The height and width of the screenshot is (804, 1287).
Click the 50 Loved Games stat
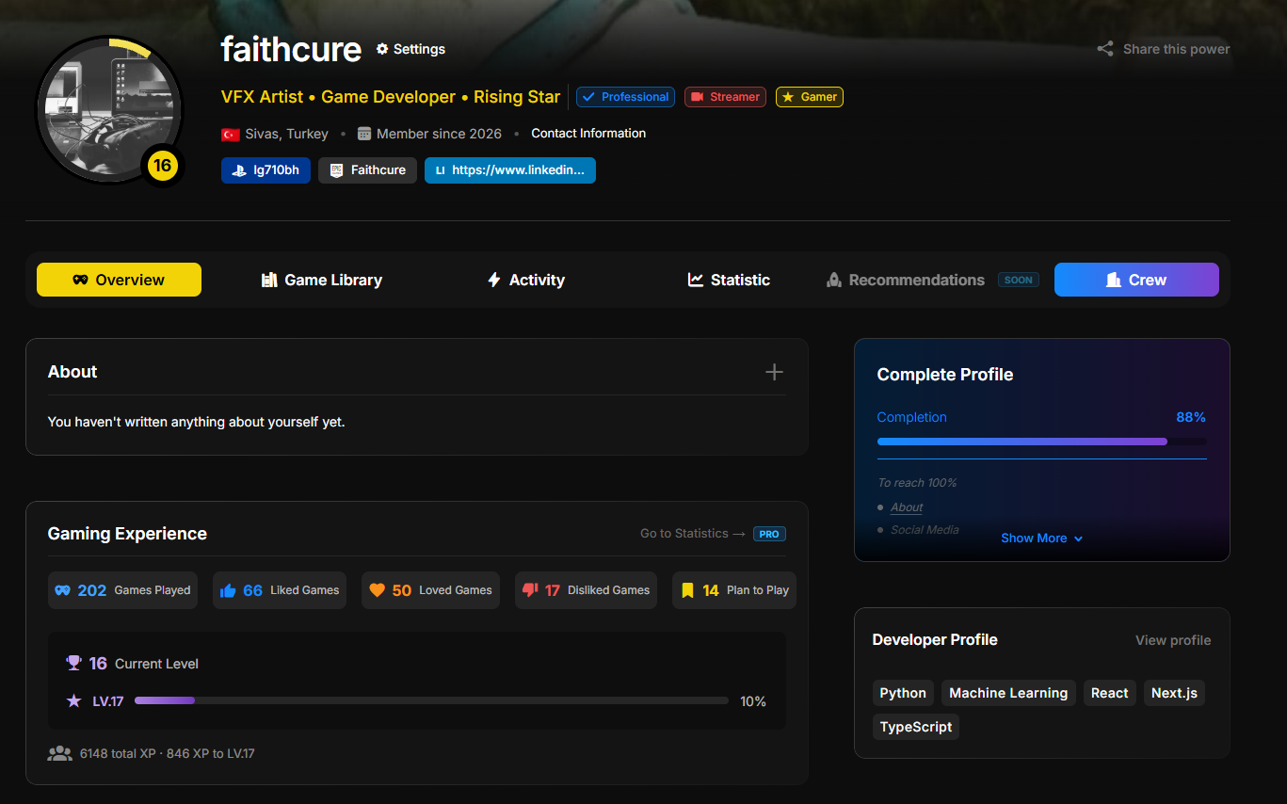430,590
